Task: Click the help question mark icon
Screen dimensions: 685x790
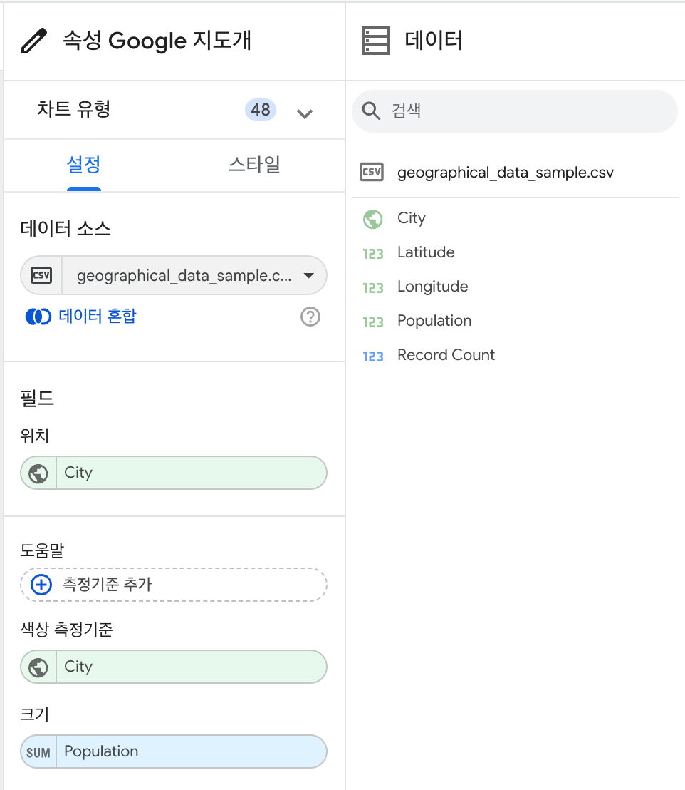Action: pos(310,317)
